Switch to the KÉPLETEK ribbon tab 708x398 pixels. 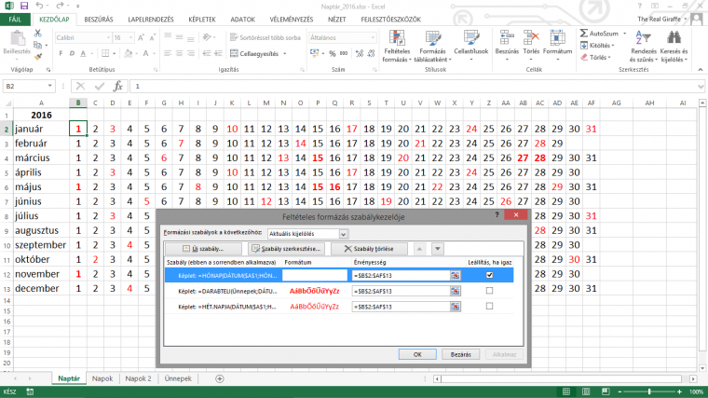[202, 20]
